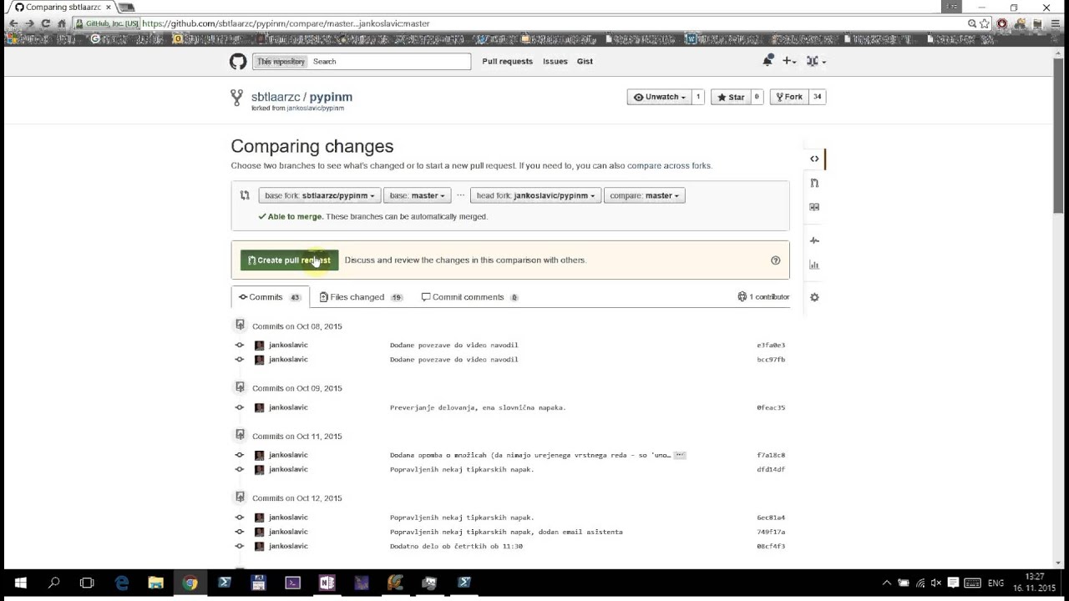The width and height of the screenshot is (1069, 601).
Task: Open commit 'Dodatno delo ob četrtkih ob 11:30'
Action: (x=456, y=547)
